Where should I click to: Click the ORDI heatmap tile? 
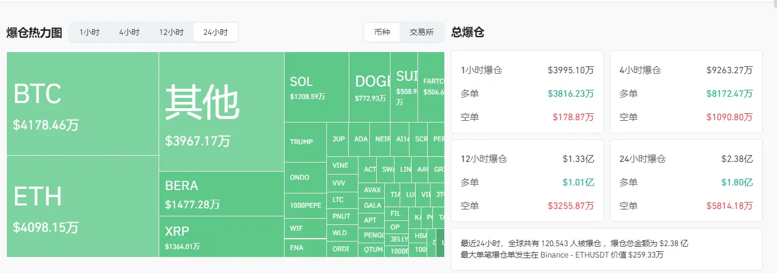point(342,249)
